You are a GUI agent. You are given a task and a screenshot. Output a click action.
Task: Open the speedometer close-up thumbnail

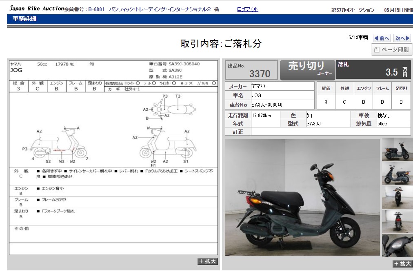397,245
